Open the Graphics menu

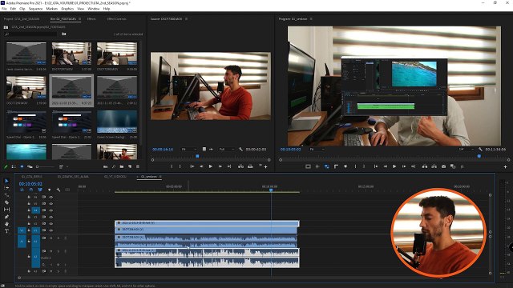(67, 9)
